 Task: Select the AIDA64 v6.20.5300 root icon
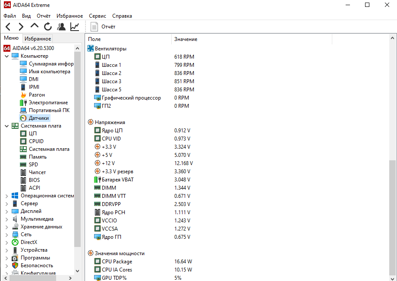point(7,48)
